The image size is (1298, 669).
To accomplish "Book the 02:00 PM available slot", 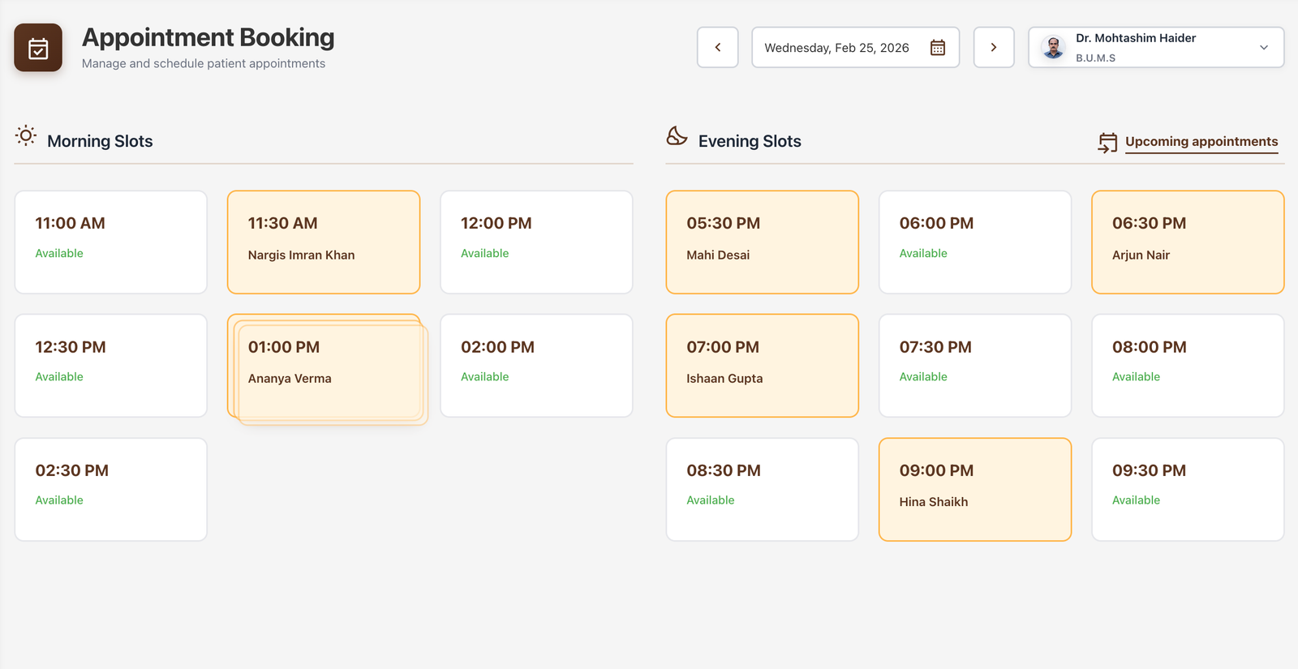I will pyautogui.click(x=536, y=366).
